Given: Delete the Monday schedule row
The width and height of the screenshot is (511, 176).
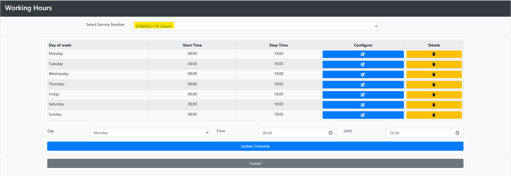Looking at the screenshot, I should click(434, 54).
